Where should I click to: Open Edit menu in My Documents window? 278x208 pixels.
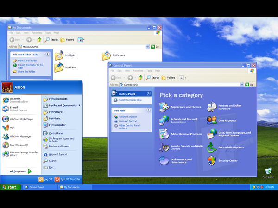[x=19, y=33]
